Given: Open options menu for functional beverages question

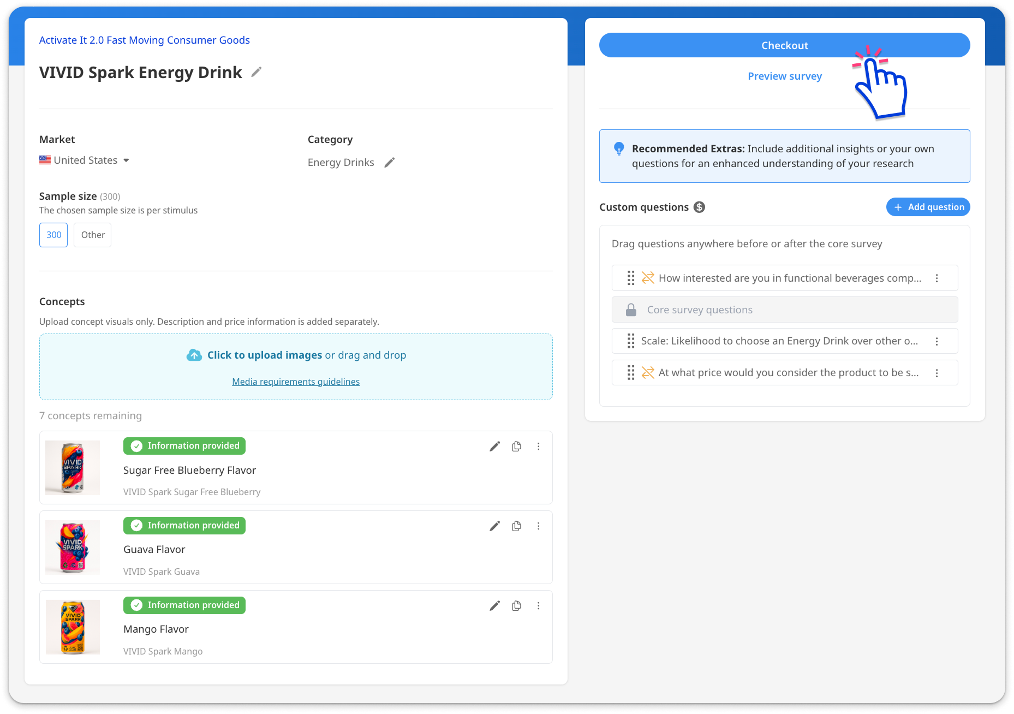Looking at the screenshot, I should [937, 278].
